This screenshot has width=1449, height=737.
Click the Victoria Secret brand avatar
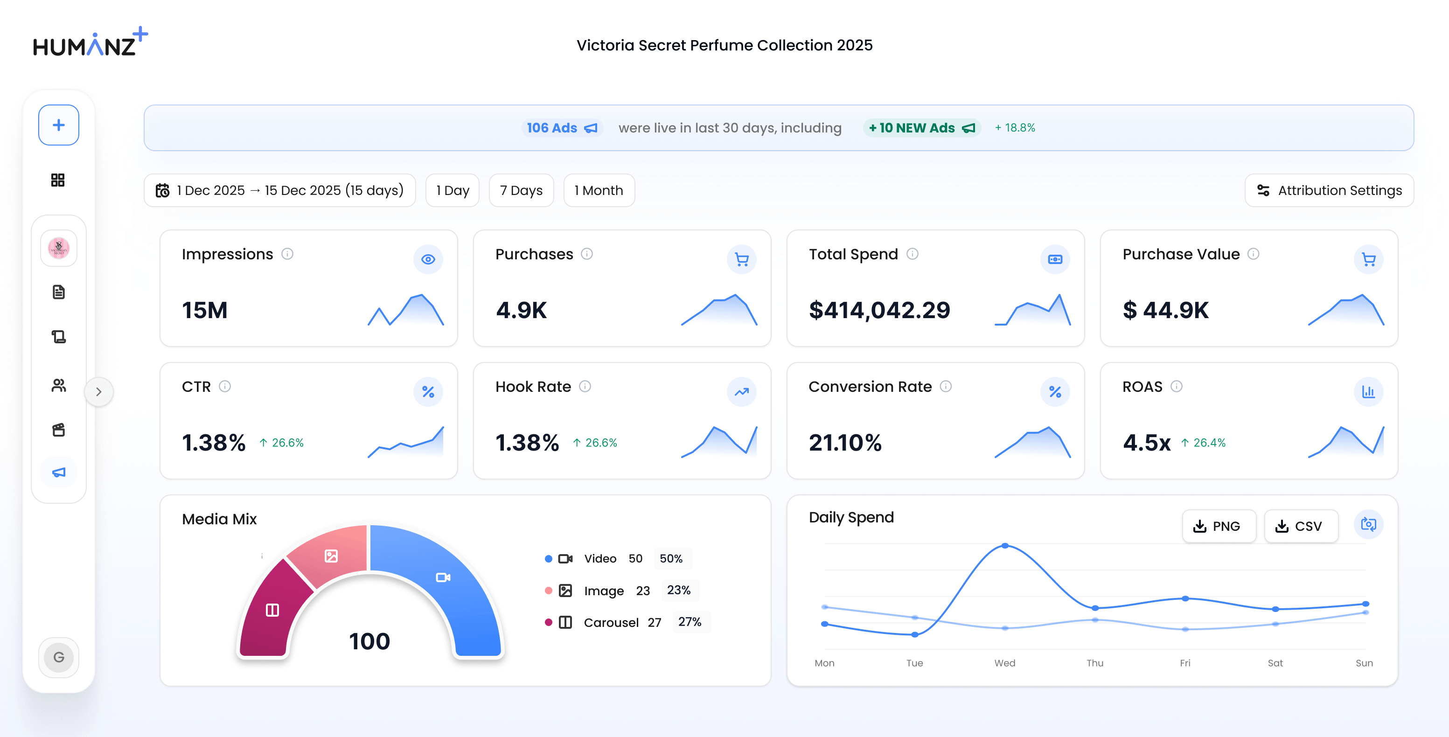[58, 248]
